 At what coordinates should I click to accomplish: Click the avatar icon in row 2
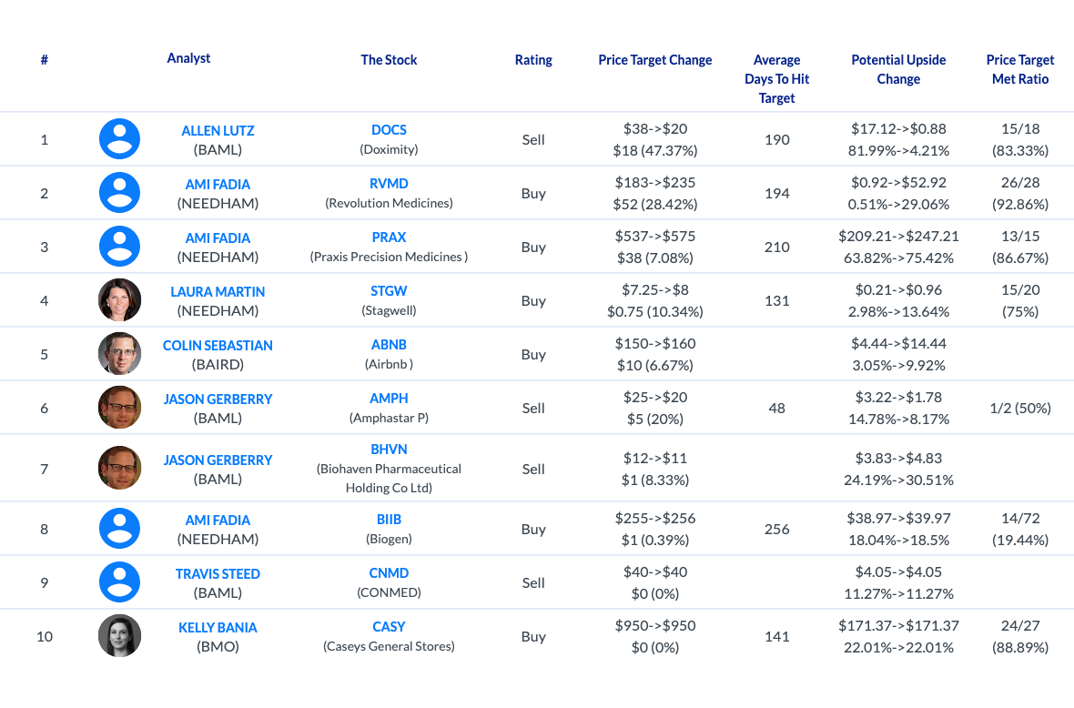click(x=120, y=192)
